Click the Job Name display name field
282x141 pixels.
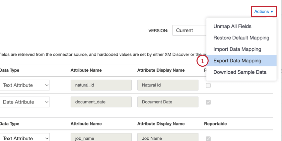click(x=168, y=138)
